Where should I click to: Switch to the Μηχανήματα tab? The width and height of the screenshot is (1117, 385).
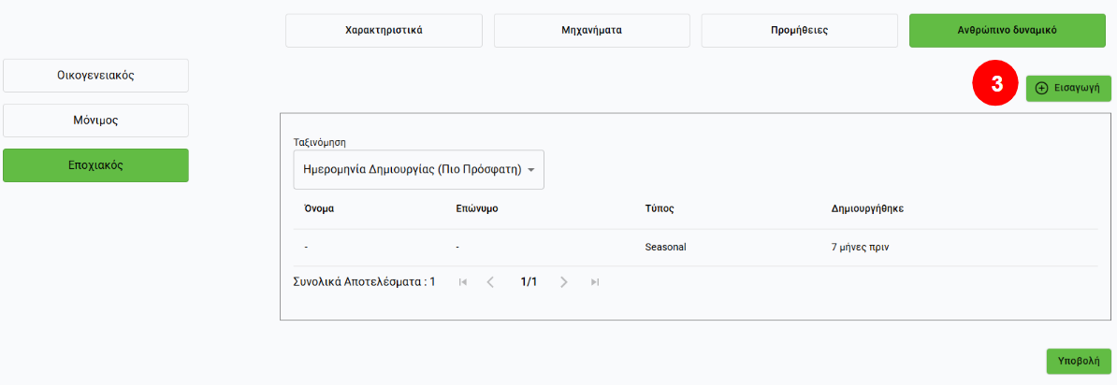coord(591,30)
